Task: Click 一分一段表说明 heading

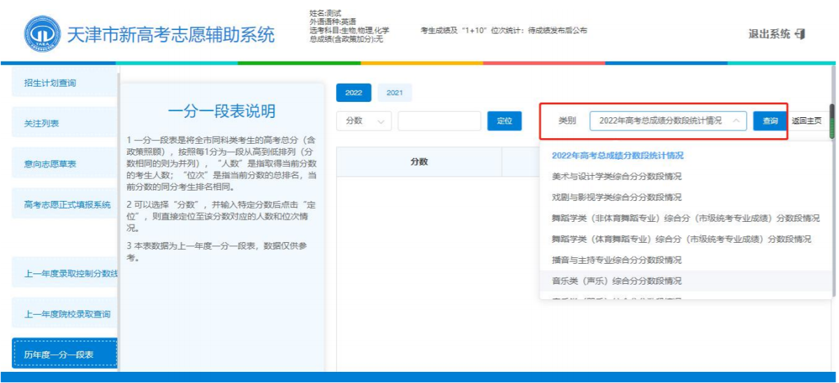Action: [x=222, y=111]
